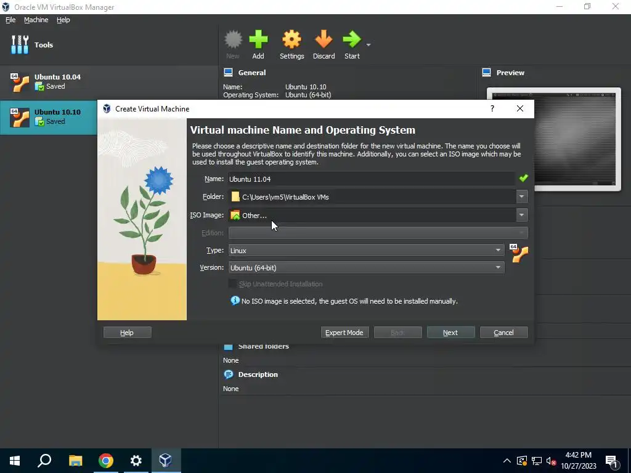The image size is (631, 473).
Task: Click the info icon beside ISO message
Action: pos(235,301)
